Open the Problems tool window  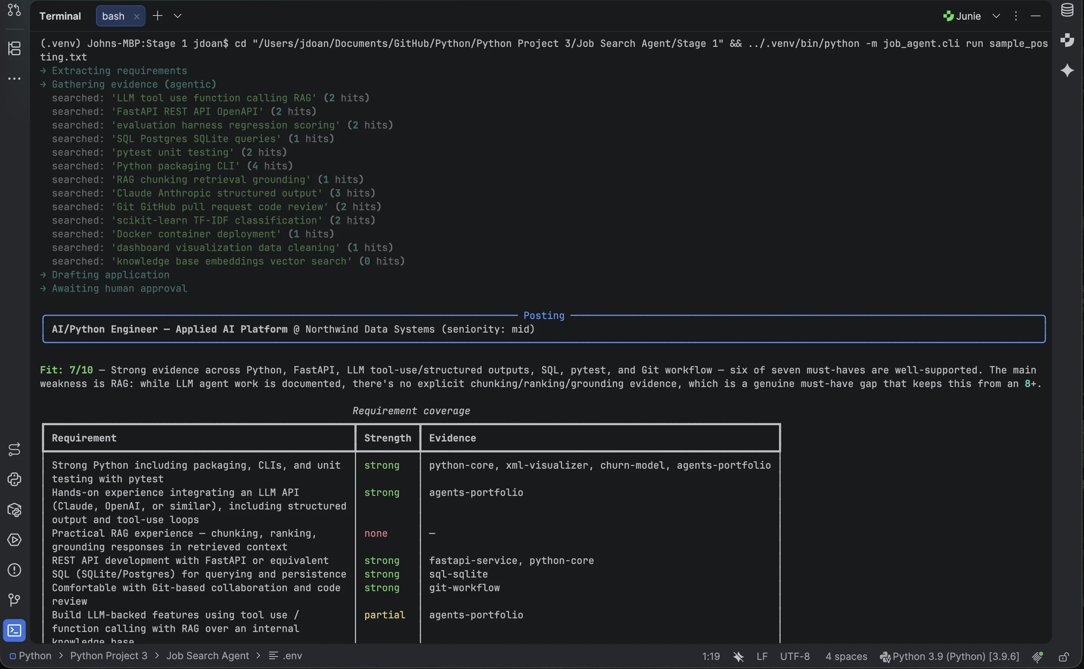pos(14,570)
